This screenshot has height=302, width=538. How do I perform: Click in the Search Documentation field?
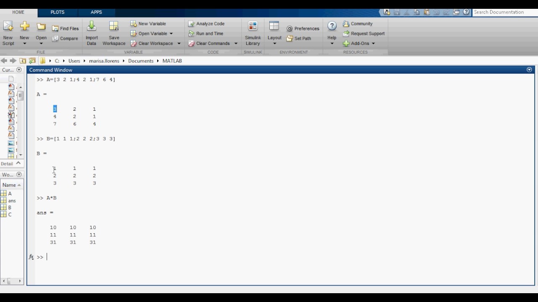(504, 12)
